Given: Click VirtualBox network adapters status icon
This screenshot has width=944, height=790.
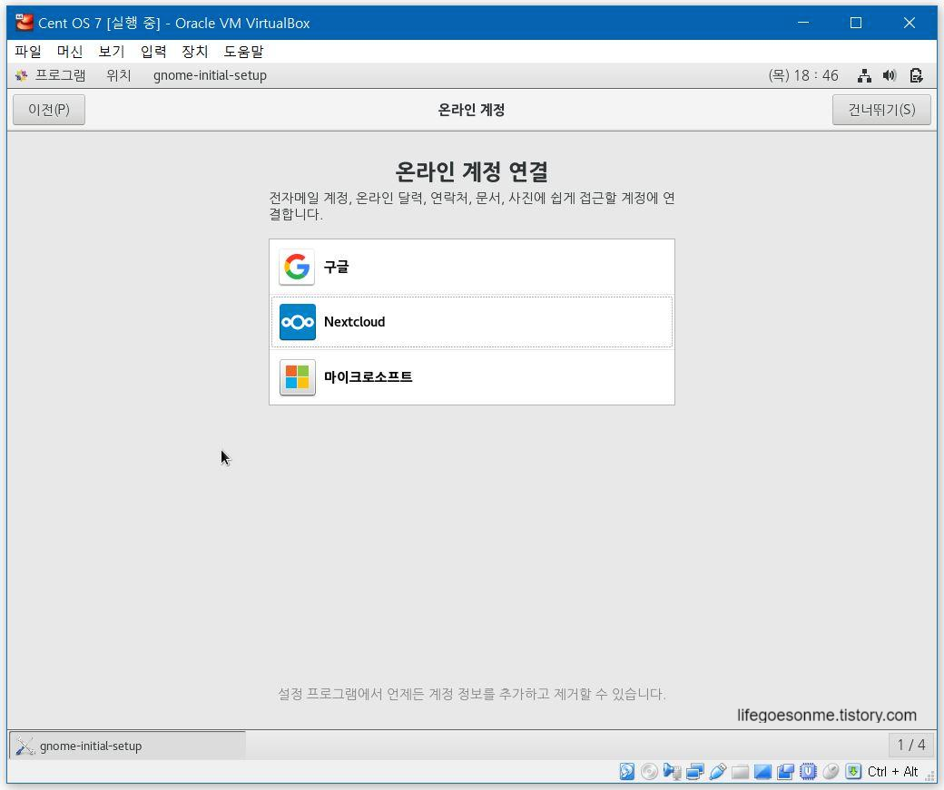Looking at the screenshot, I should pyautogui.click(x=694, y=771).
